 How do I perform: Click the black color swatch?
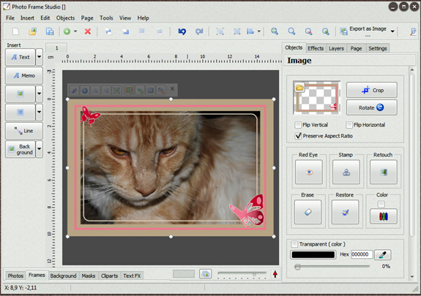(x=313, y=254)
